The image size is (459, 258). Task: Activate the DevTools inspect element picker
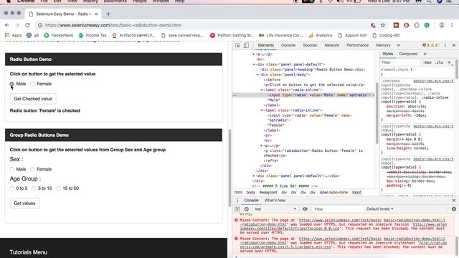coord(237,45)
